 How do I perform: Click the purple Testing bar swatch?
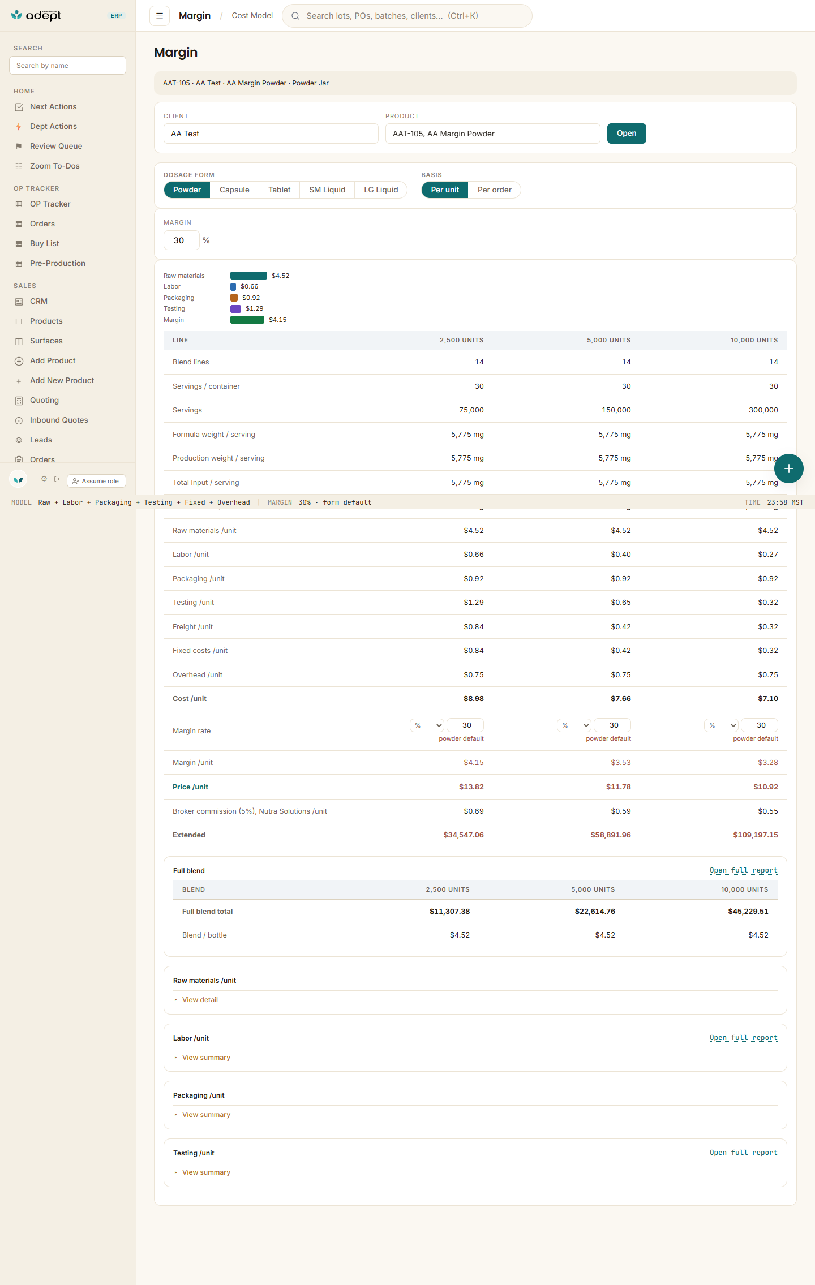click(235, 309)
